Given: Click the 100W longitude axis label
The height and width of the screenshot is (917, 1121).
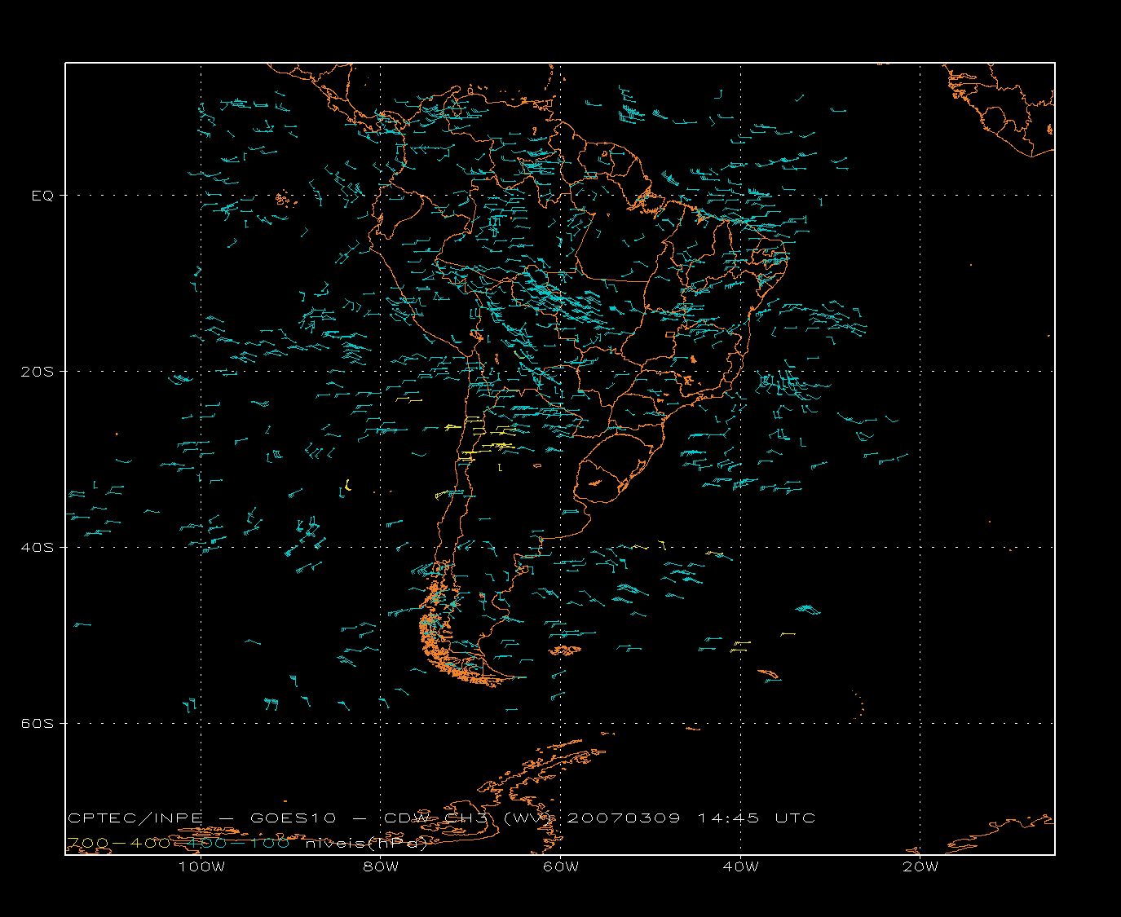Looking at the screenshot, I should [x=201, y=866].
